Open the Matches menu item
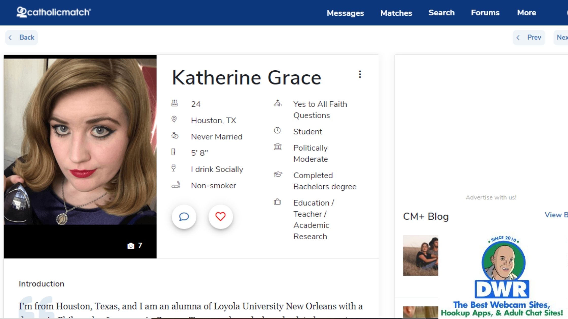The height and width of the screenshot is (319, 568). tap(396, 13)
